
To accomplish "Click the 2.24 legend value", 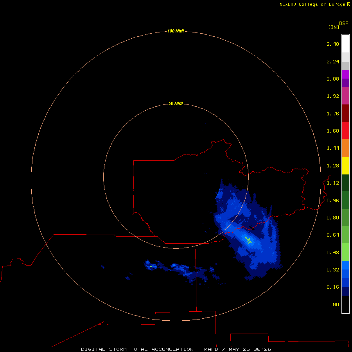I will click(x=333, y=61).
